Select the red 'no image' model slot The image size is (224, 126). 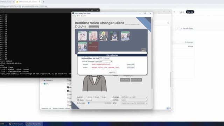pyautogui.click(x=93, y=47)
